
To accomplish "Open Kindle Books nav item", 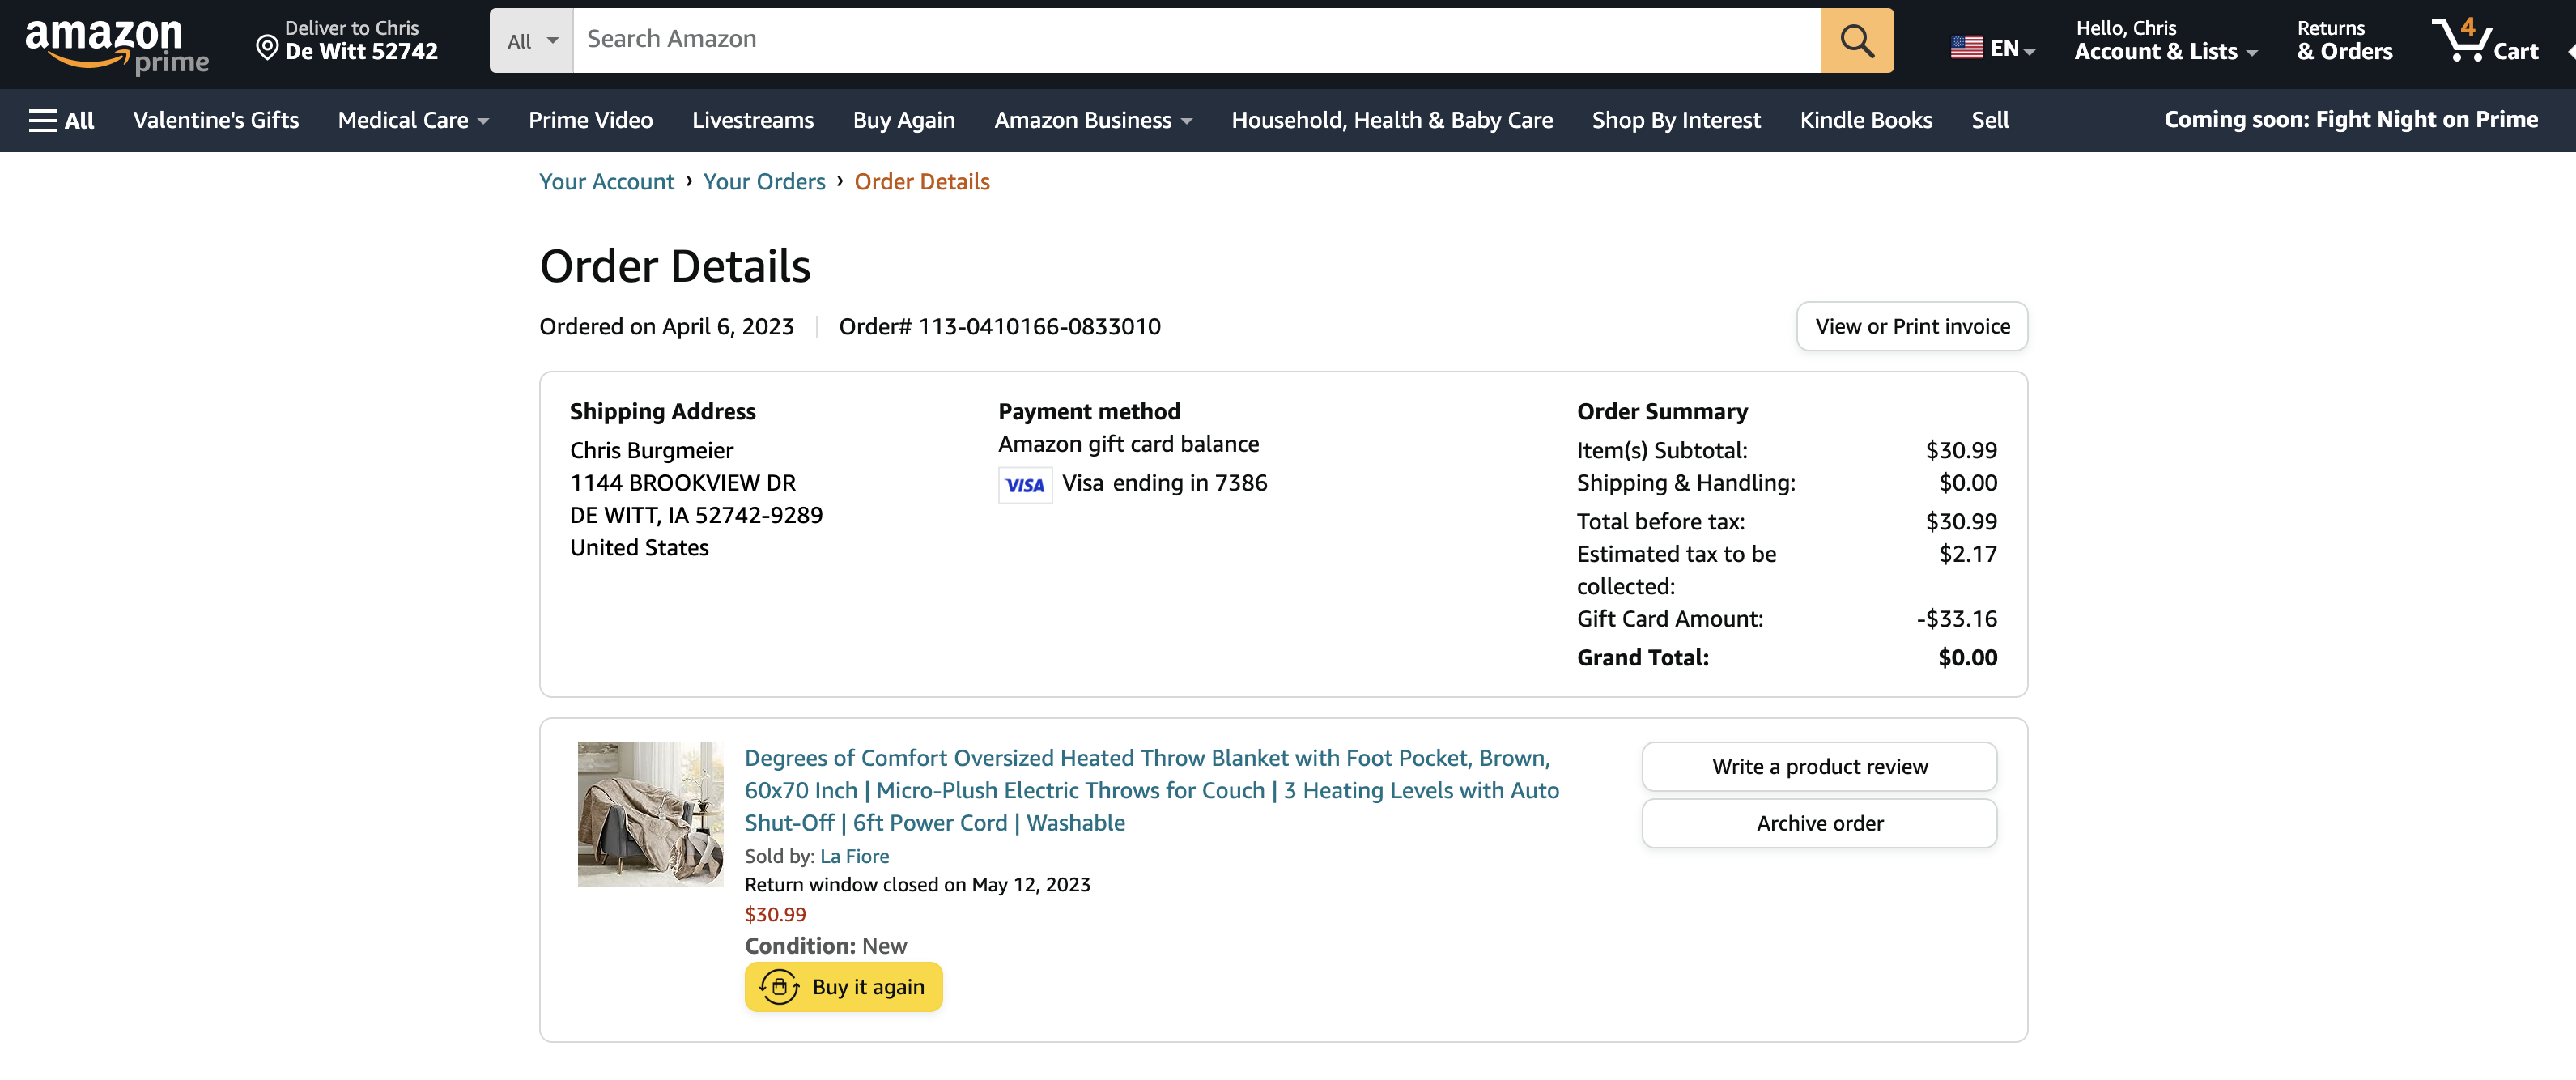I will coord(1866,120).
